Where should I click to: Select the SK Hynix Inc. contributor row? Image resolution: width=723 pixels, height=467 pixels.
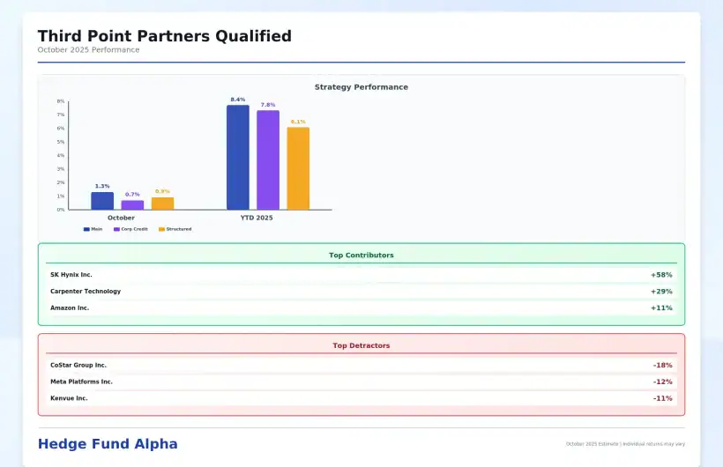(x=361, y=275)
